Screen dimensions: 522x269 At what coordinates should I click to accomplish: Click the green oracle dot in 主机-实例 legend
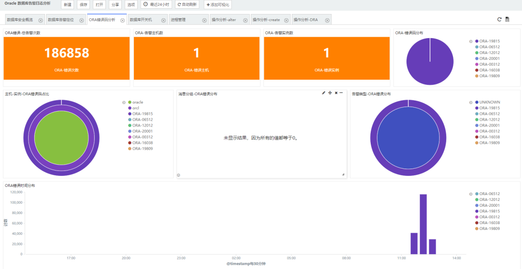130,102
